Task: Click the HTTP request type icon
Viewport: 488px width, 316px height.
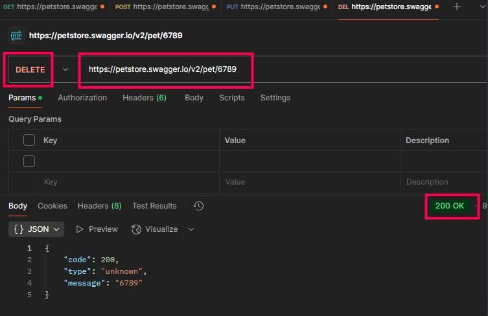Action: click(16, 36)
